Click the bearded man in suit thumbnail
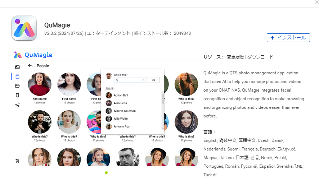This screenshot has height=190, width=319. 40,122
